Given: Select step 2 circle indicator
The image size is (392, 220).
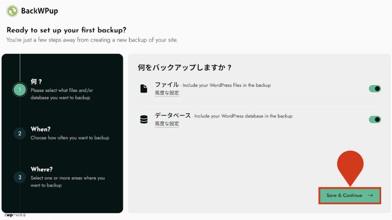Looking at the screenshot, I should pyautogui.click(x=20, y=133).
